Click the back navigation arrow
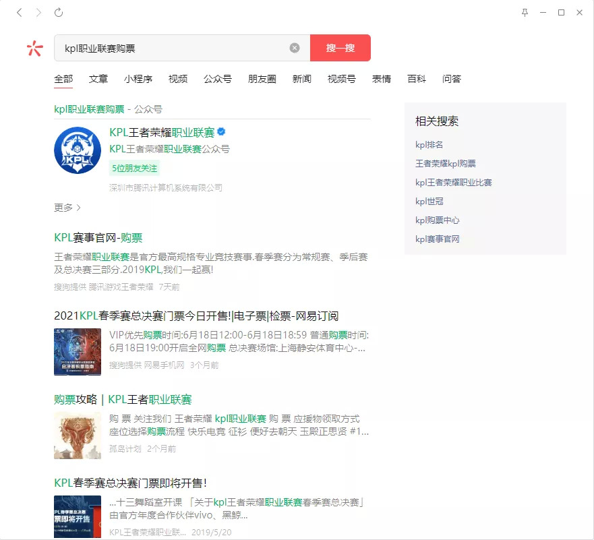This screenshot has width=594, height=540. [x=20, y=13]
